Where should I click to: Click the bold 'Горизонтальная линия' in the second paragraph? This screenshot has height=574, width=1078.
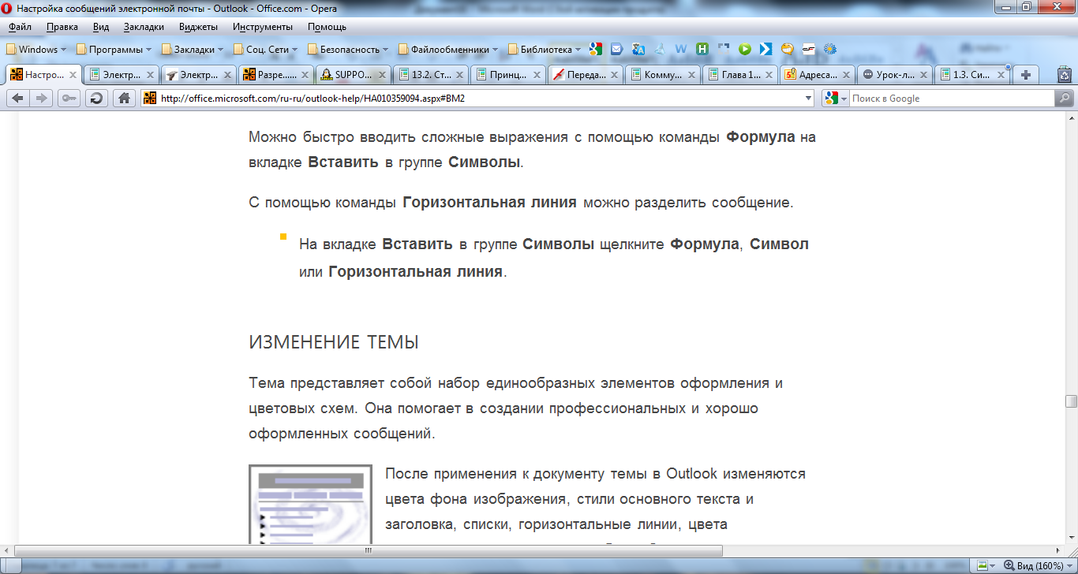pos(489,202)
